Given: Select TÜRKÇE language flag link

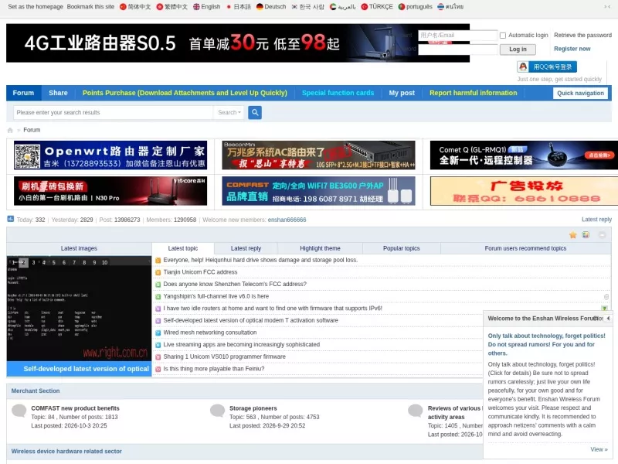Looking at the screenshot, I should 377,7.
